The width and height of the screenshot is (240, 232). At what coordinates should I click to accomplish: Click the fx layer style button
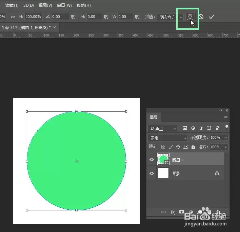pos(173,212)
